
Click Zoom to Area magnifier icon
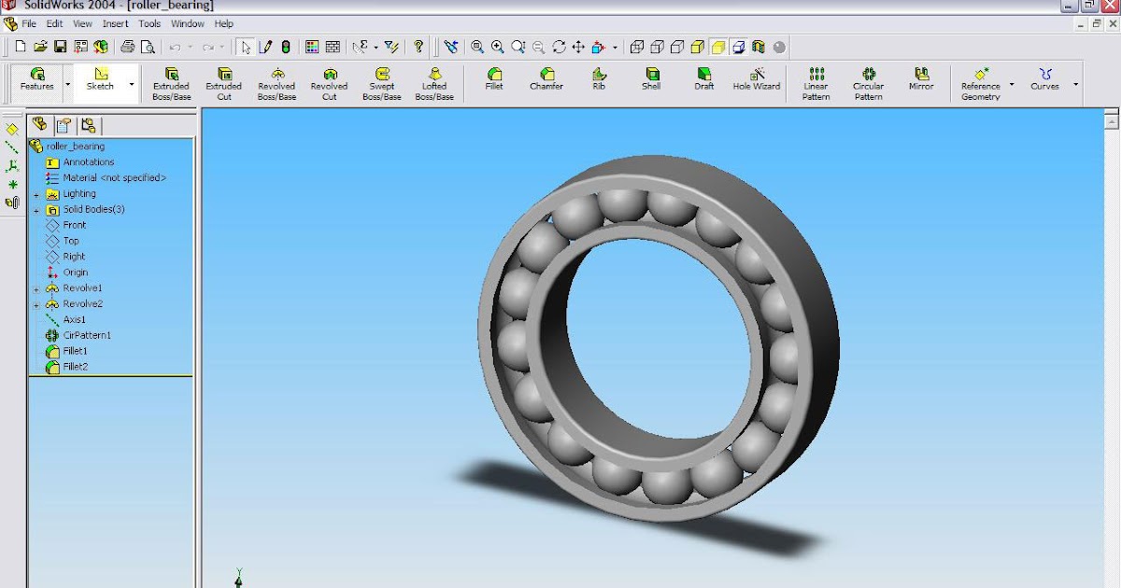(498, 46)
